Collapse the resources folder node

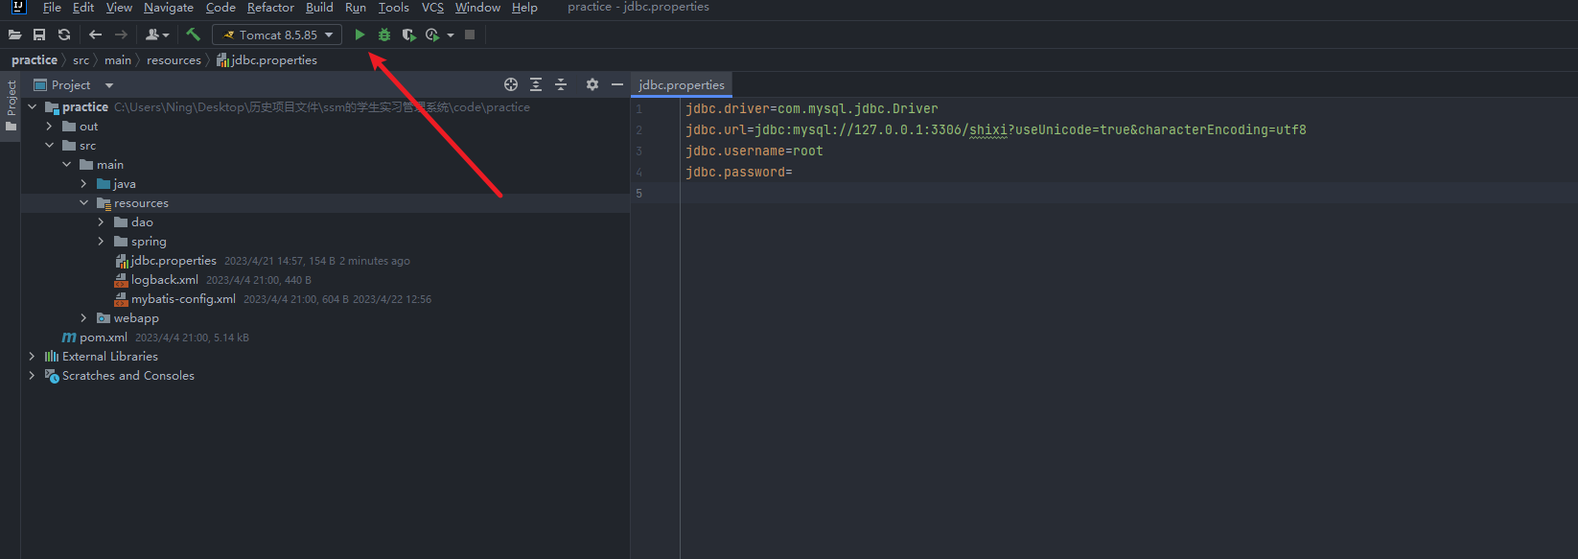[83, 203]
